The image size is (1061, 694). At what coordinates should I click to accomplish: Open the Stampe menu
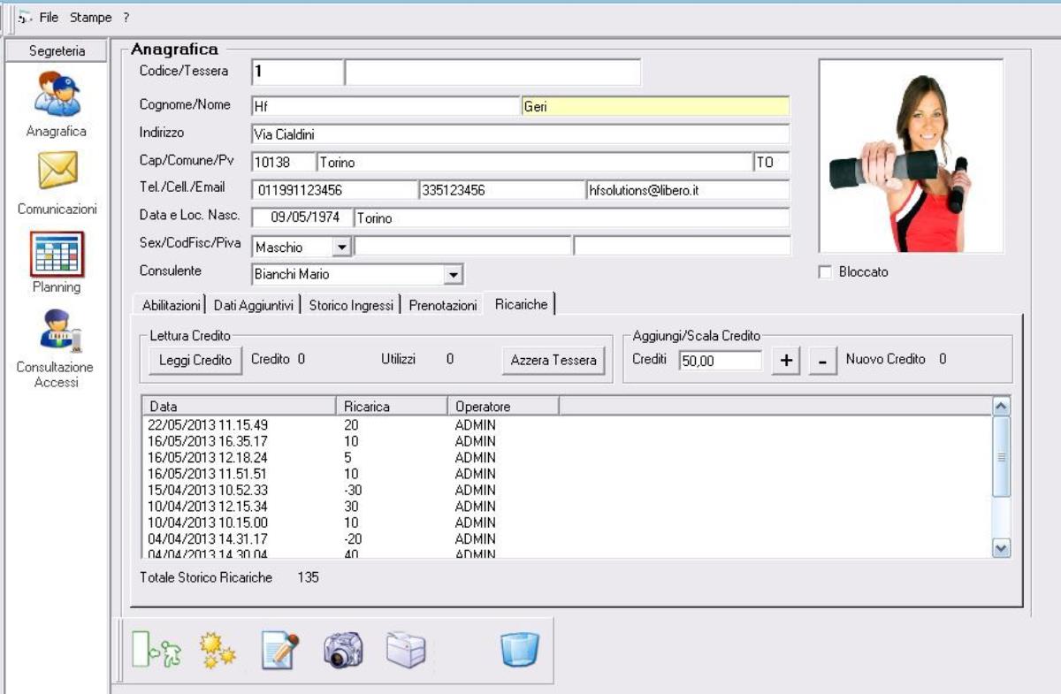[x=91, y=17]
